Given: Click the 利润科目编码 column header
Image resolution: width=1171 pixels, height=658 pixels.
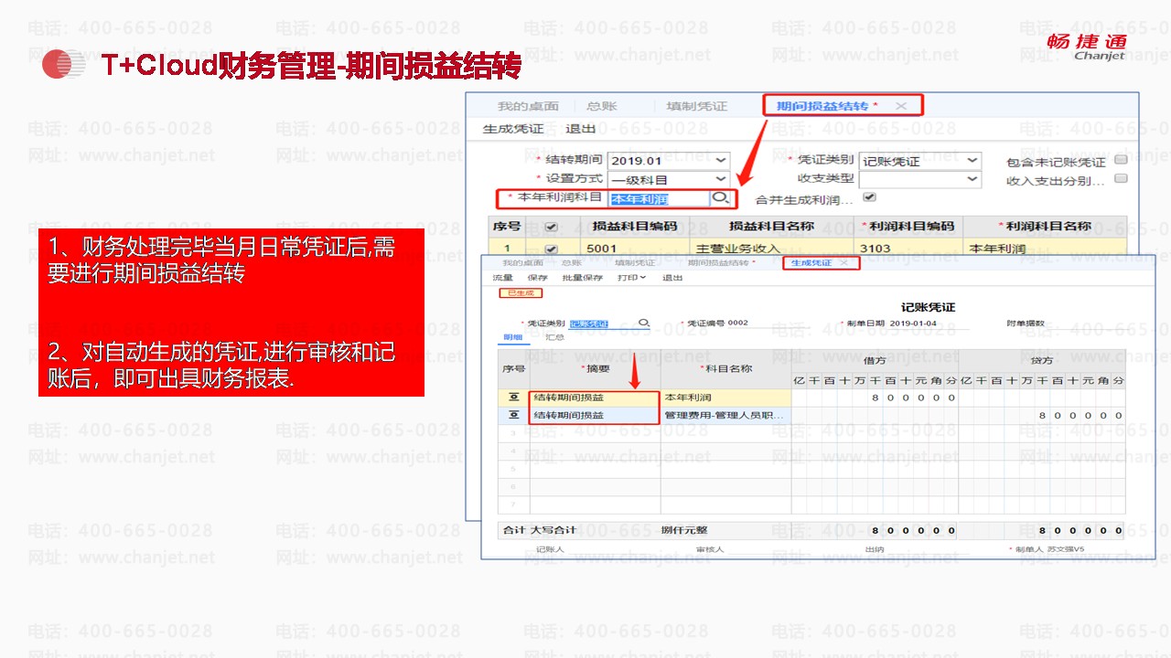Looking at the screenshot, I should tap(908, 227).
